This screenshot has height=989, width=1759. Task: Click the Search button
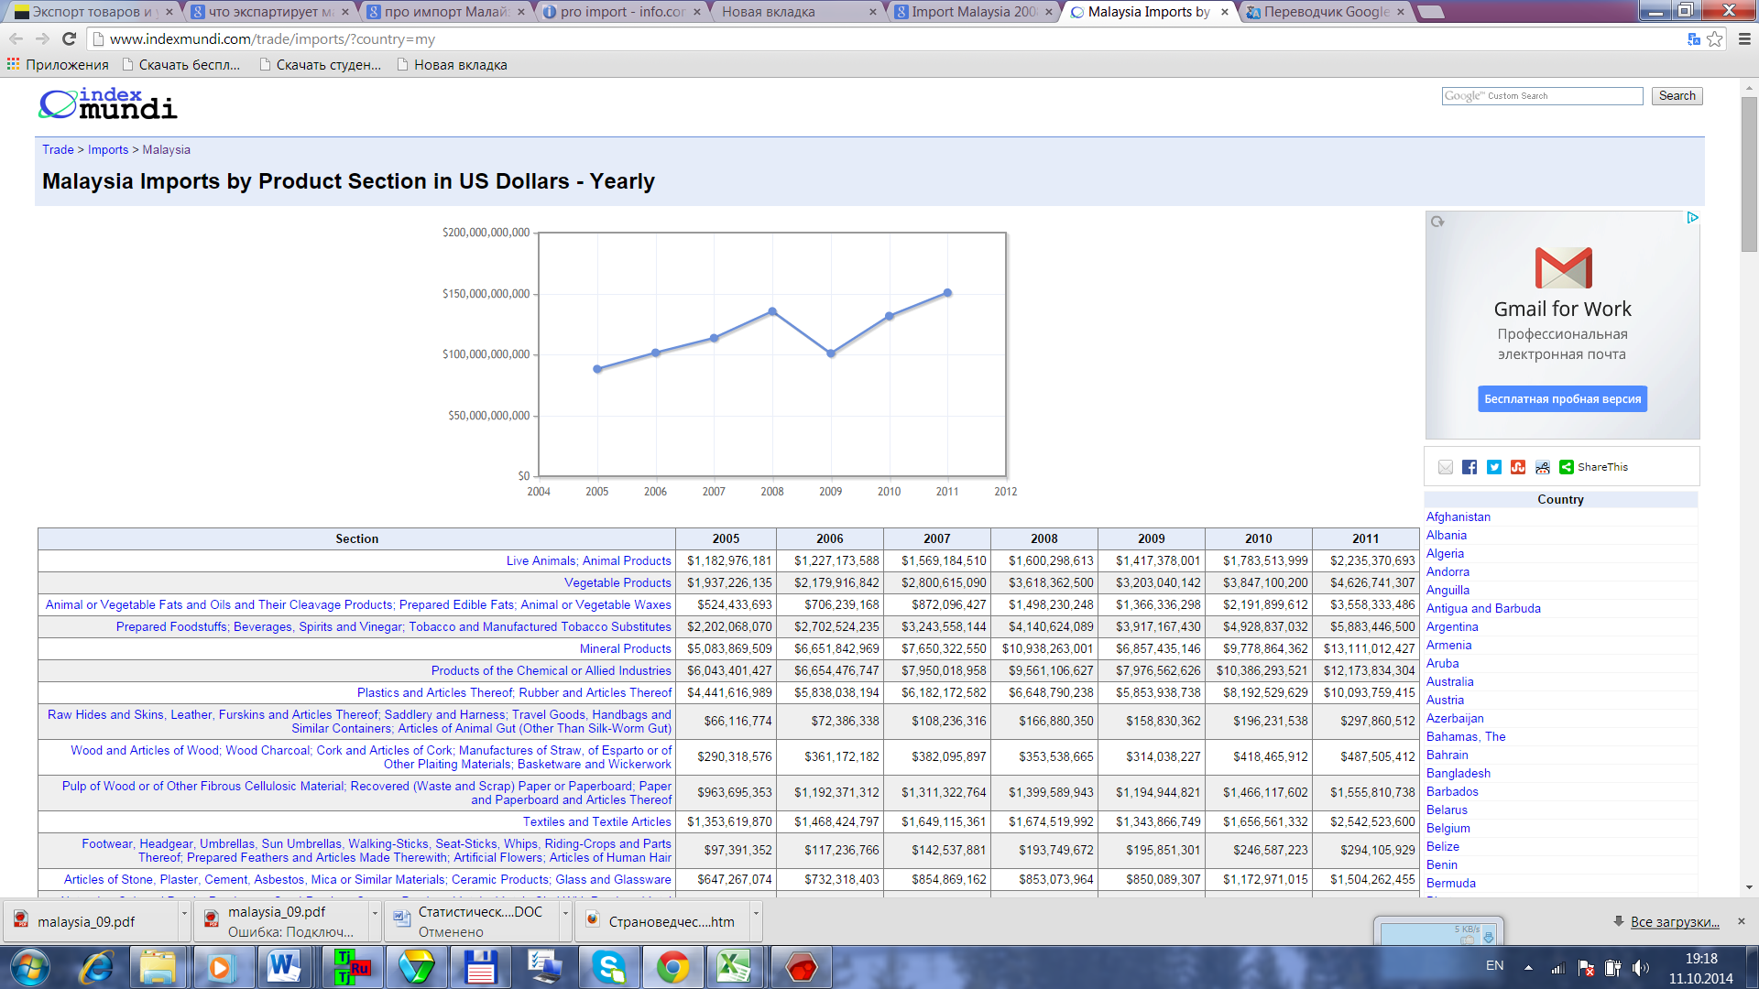1677,96
